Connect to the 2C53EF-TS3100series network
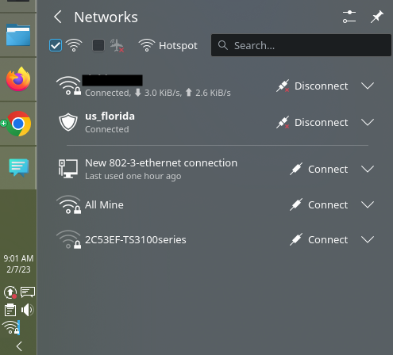Screen dimensions: 393x355 point(319,239)
